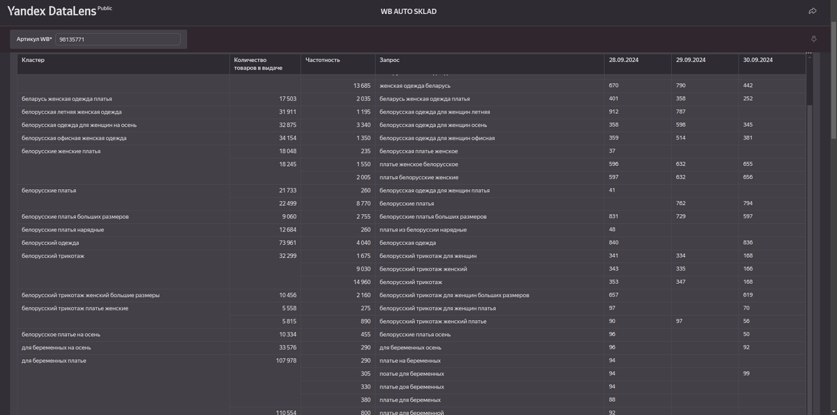
Task: Select cluster белорусская офисная женская одежда
Action: [74, 138]
